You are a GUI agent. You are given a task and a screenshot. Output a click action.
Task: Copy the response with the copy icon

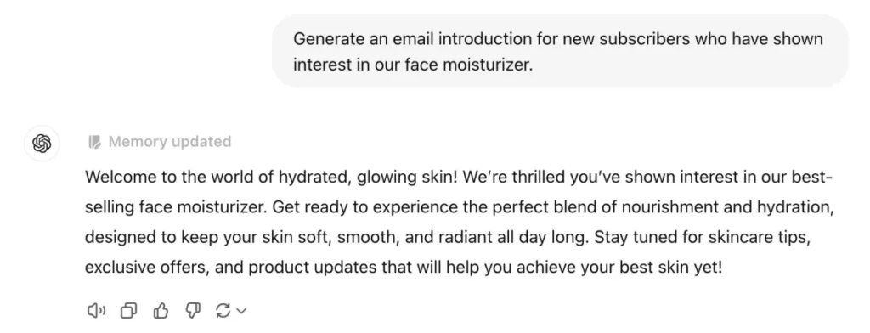pyautogui.click(x=129, y=311)
